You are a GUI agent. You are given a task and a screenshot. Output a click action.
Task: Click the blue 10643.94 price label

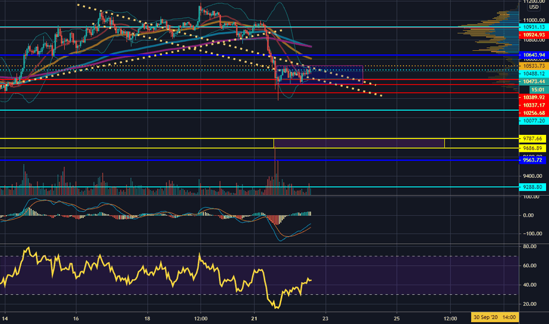[533, 55]
